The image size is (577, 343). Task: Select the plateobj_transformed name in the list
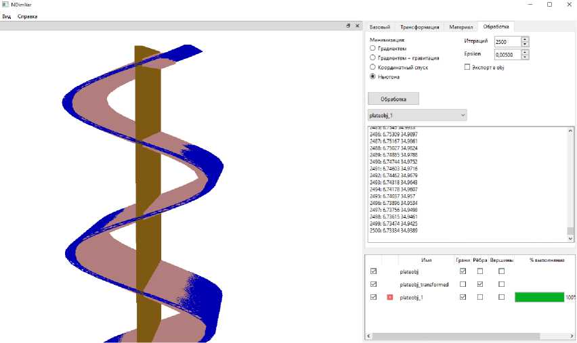(x=424, y=285)
